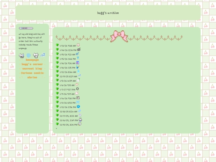Click blue ribbon icon beside 1/11/26 entry
Screen dimensions: 216x162
78,102
